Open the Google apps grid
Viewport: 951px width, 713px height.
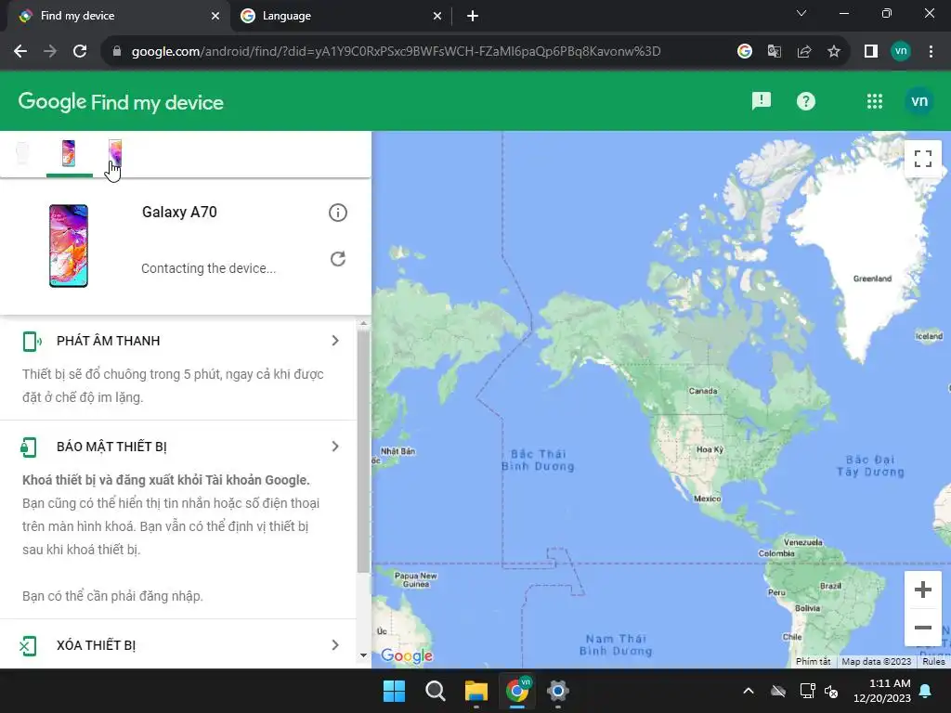tap(875, 101)
